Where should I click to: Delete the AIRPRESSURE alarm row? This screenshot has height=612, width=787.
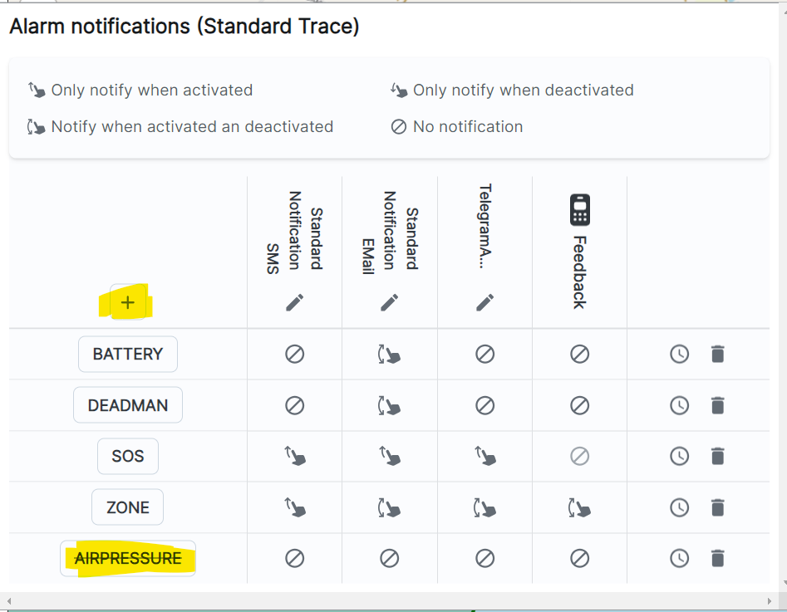[x=718, y=558]
